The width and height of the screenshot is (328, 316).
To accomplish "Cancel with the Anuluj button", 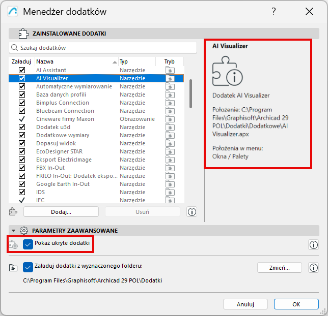I will point(245,304).
